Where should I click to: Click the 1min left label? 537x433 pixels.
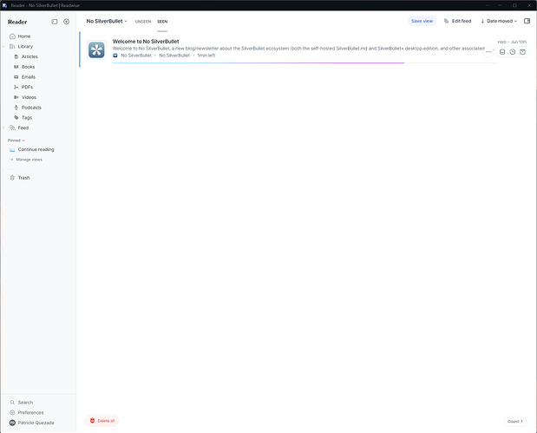206,56
